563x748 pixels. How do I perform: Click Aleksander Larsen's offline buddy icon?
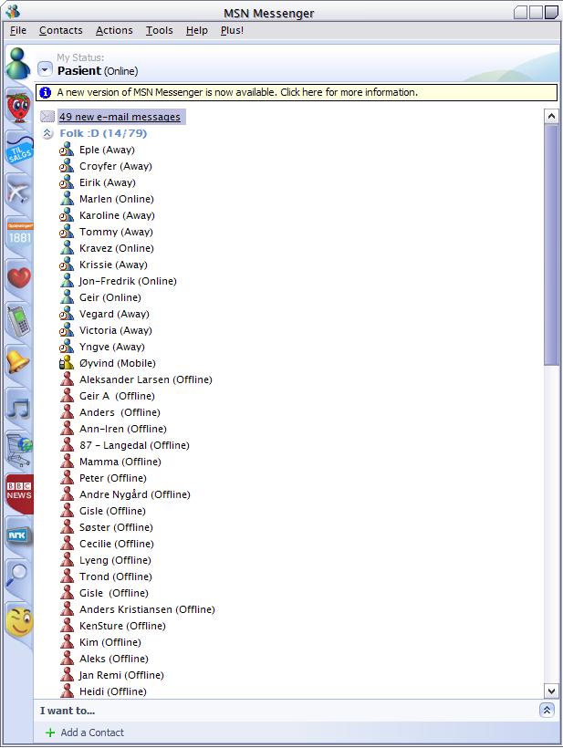point(68,379)
